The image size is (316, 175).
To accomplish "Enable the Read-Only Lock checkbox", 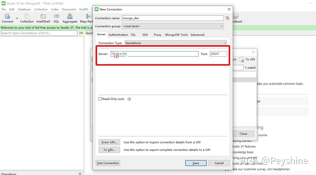I will tap(100, 99).
